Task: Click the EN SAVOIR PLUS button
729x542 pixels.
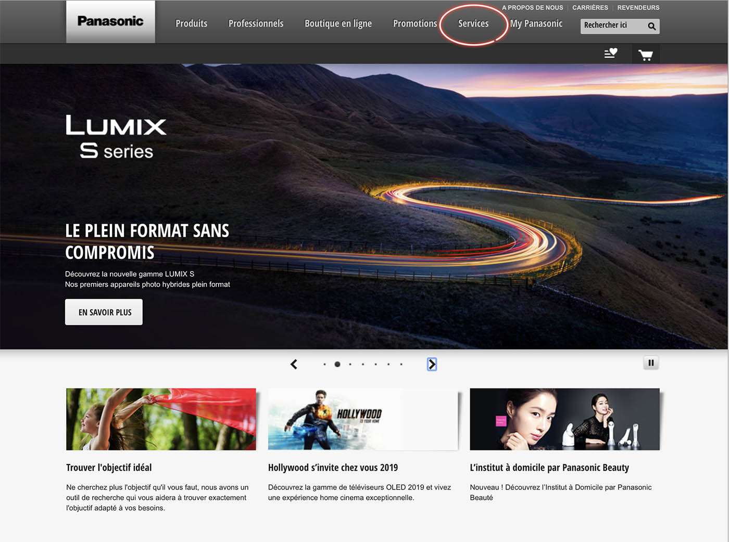Action: [x=104, y=312]
